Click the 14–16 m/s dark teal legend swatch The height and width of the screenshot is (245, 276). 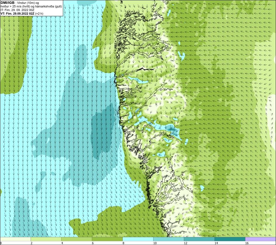pyautogui.click(x=230, y=239)
